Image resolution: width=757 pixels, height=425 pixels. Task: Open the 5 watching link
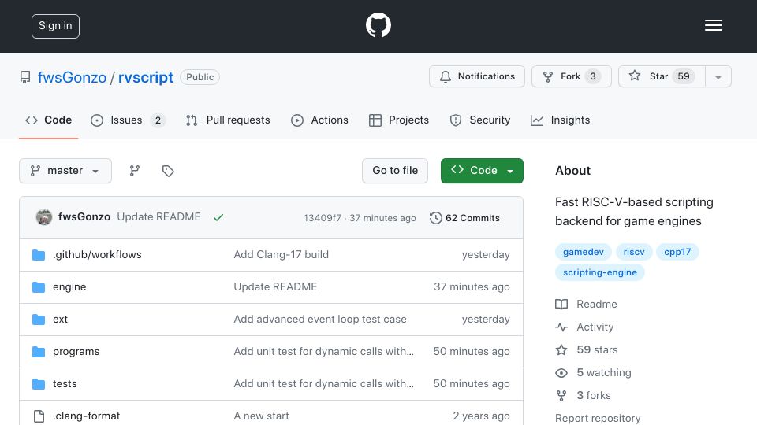point(593,372)
